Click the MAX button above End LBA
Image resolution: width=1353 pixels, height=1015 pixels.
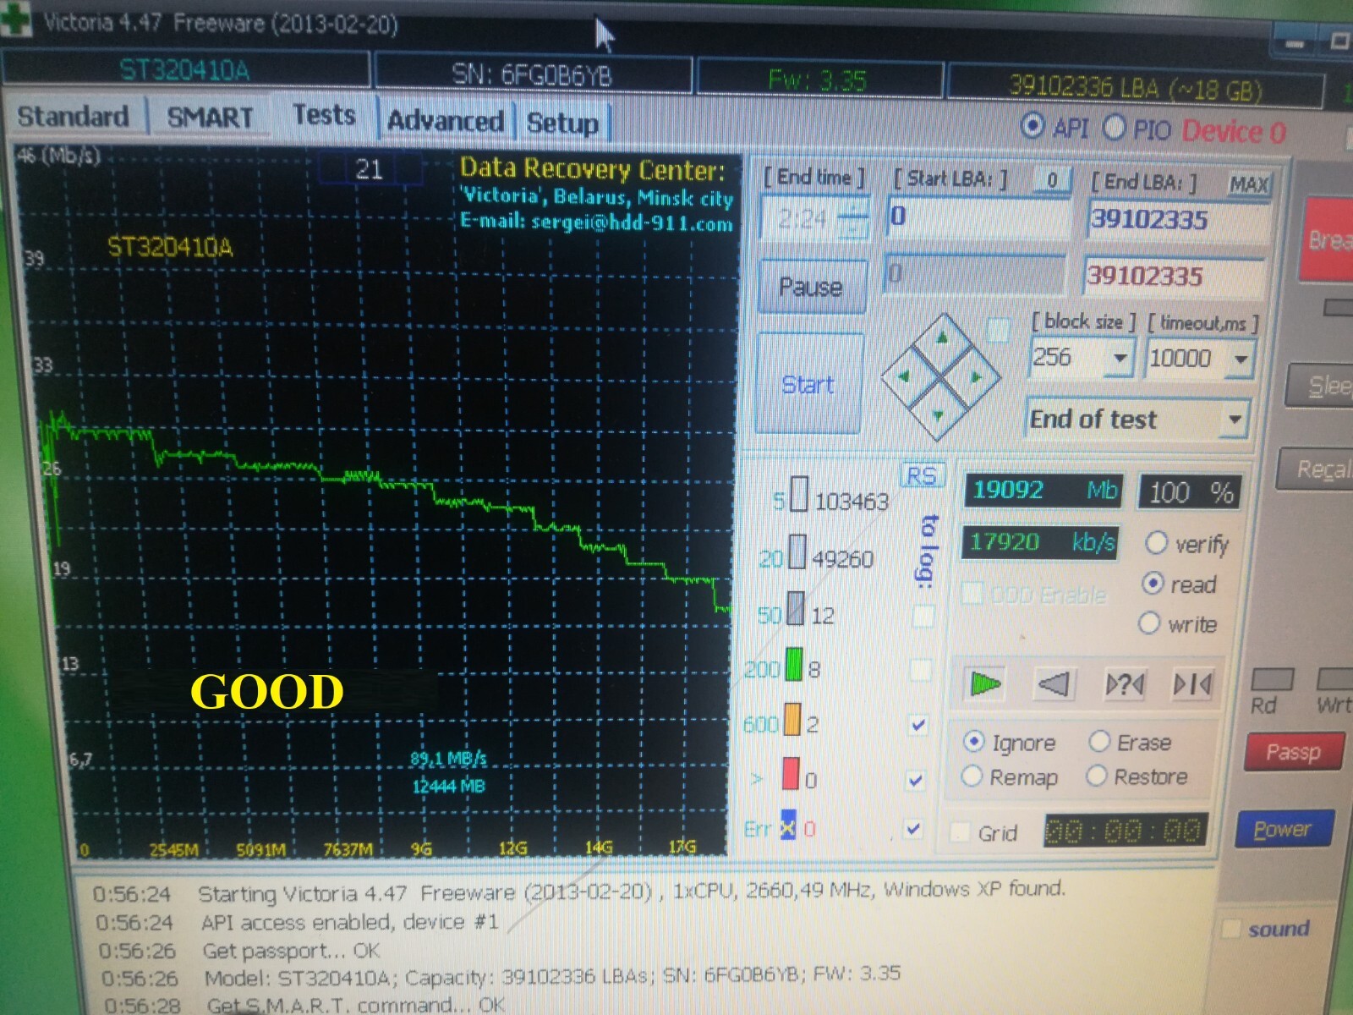click(x=1248, y=184)
